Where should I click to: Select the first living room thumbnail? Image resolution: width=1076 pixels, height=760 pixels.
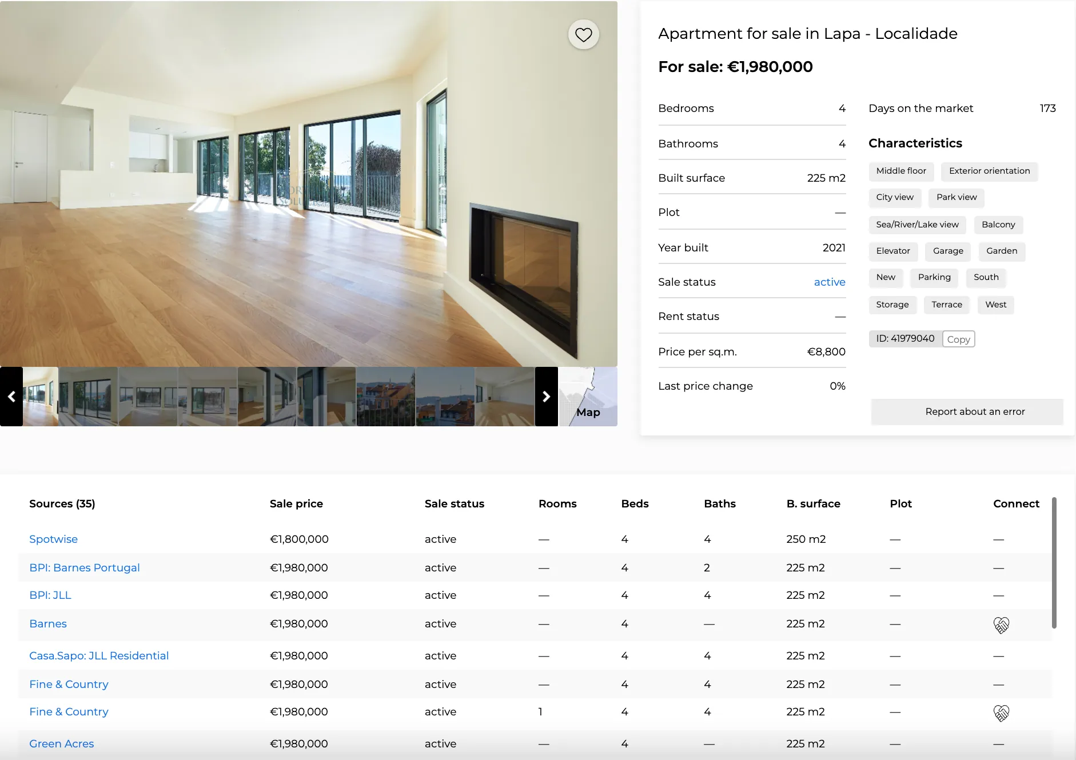pyautogui.click(x=41, y=397)
